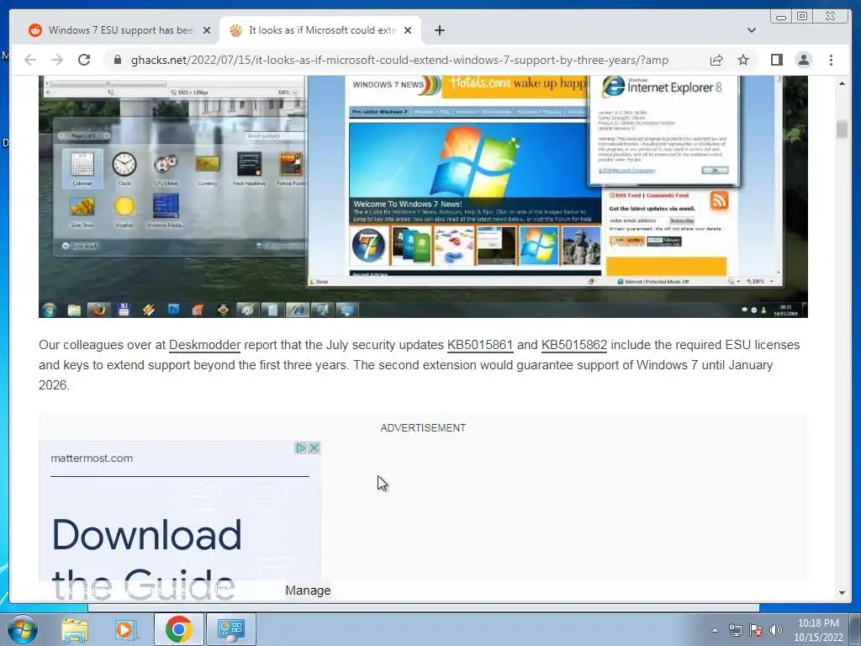The height and width of the screenshot is (646, 861).
Task: Open the AdChoices icon on the ad
Action: coord(300,447)
